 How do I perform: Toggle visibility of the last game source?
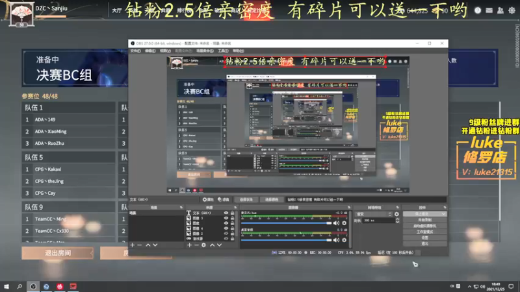click(226, 238)
